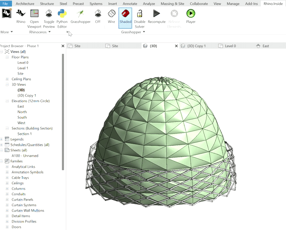Close the (3D) view tab
The image size is (286, 230).
coord(177,46)
